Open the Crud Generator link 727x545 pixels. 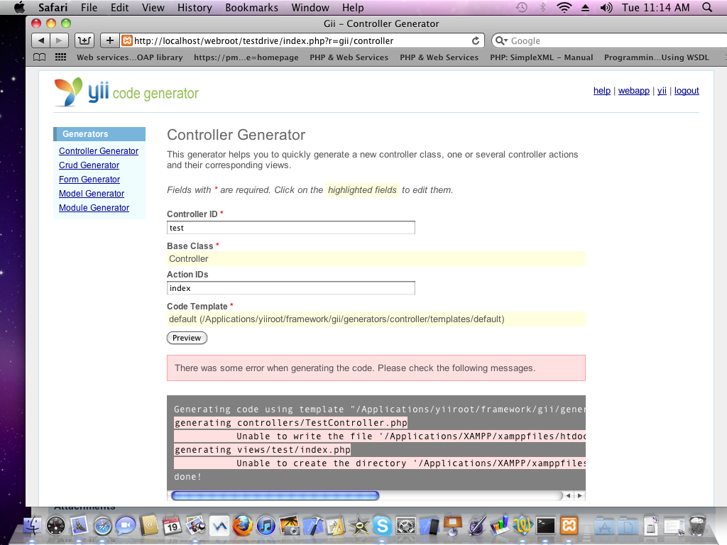coord(89,165)
